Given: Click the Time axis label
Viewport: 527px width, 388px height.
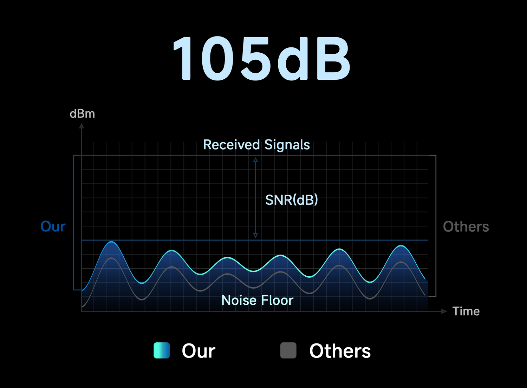Looking at the screenshot, I should tap(466, 311).
